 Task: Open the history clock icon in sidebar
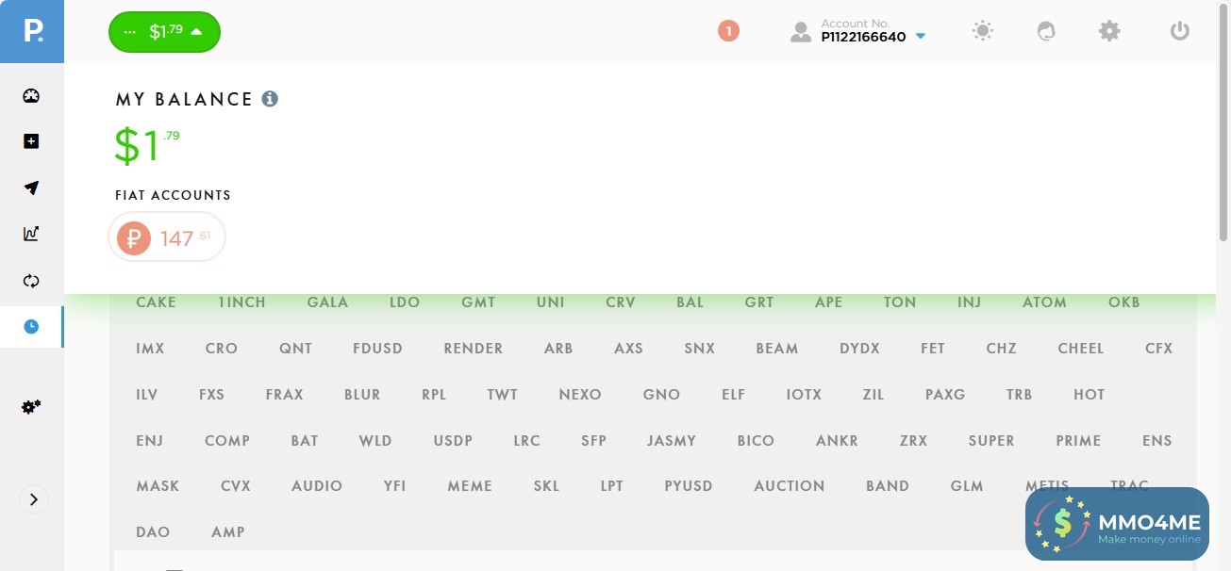[x=31, y=326]
